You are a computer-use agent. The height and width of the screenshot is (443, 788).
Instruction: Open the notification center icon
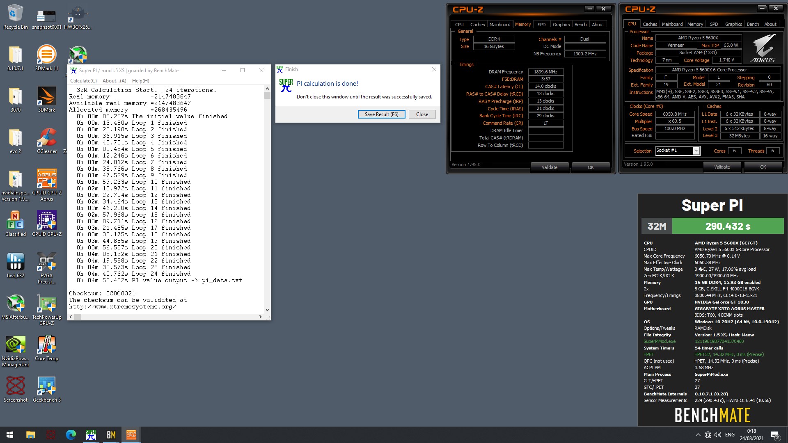775,435
